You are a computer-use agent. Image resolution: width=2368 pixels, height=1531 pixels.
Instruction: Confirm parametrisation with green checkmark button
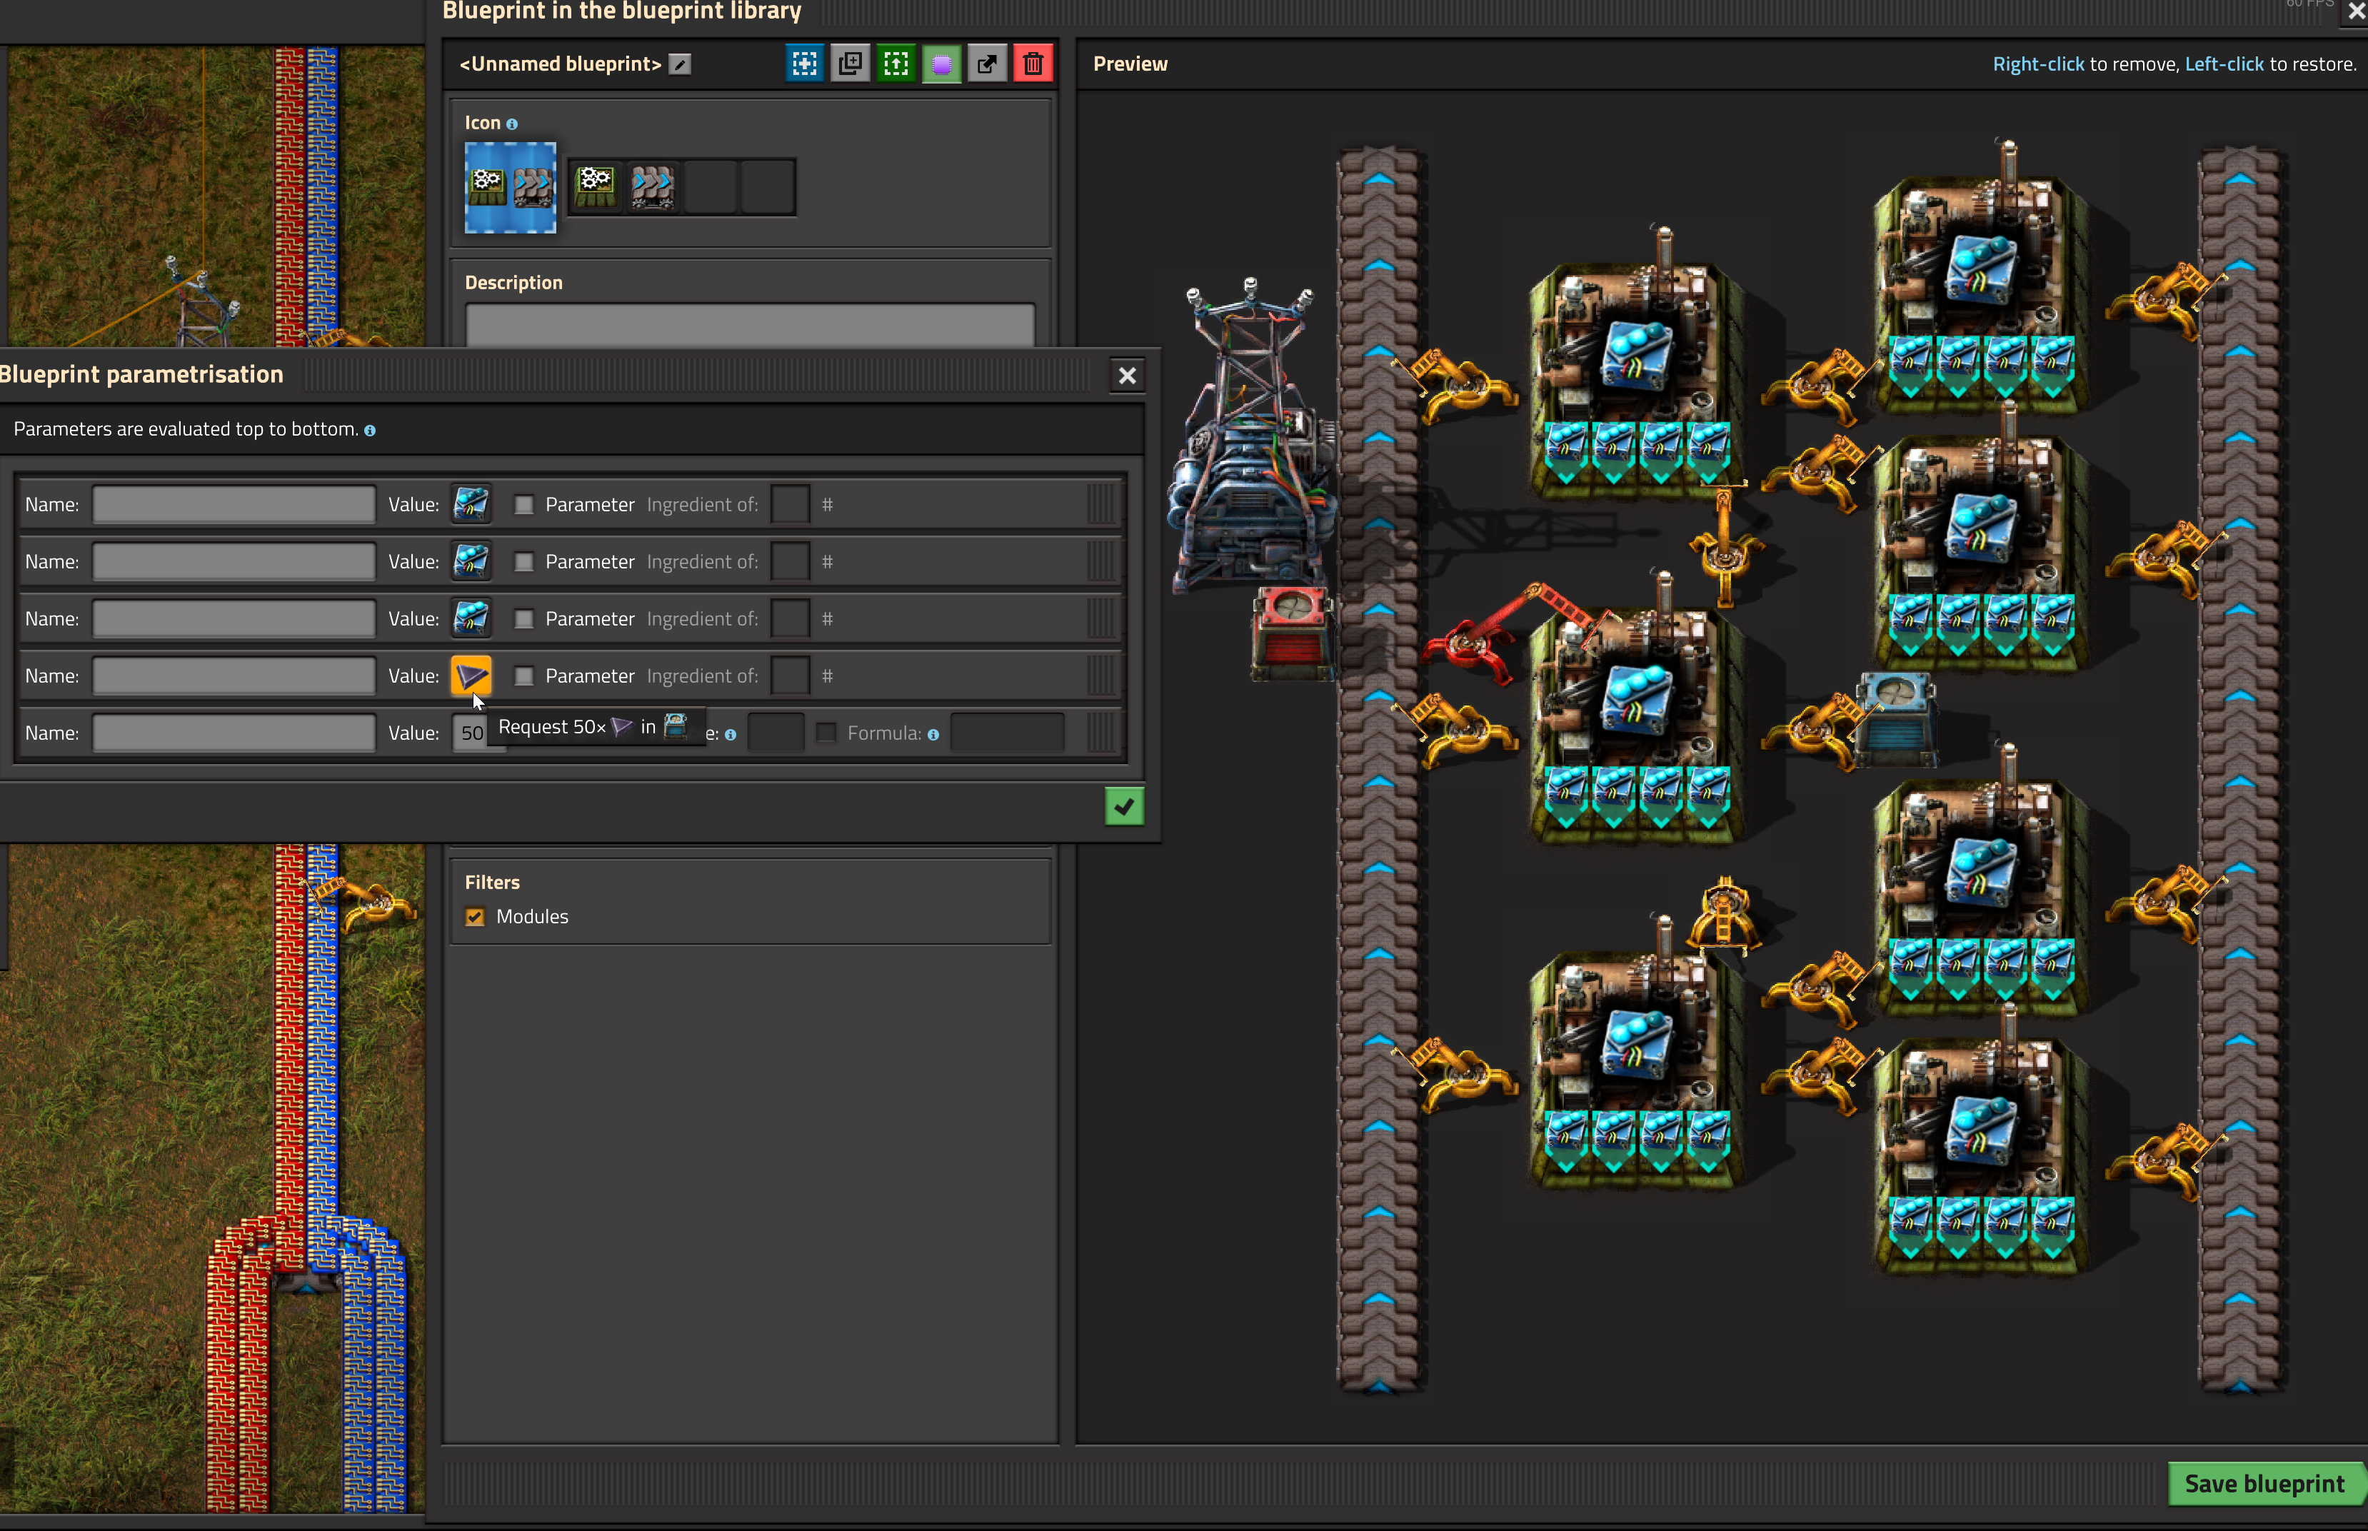click(x=1124, y=806)
